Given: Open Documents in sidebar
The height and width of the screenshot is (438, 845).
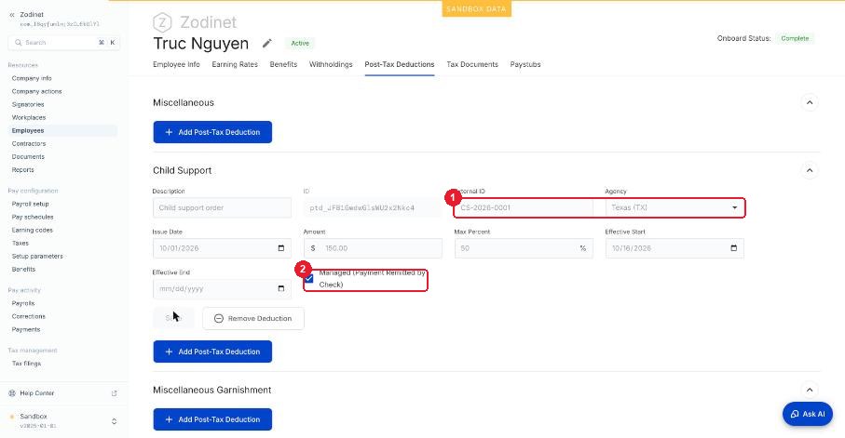Looking at the screenshot, I should (x=28, y=156).
